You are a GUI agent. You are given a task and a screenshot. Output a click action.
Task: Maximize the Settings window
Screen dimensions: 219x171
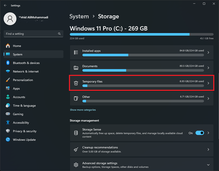point(204,4)
